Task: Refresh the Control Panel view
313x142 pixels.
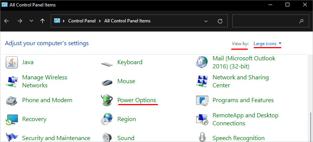Action: coord(220,21)
